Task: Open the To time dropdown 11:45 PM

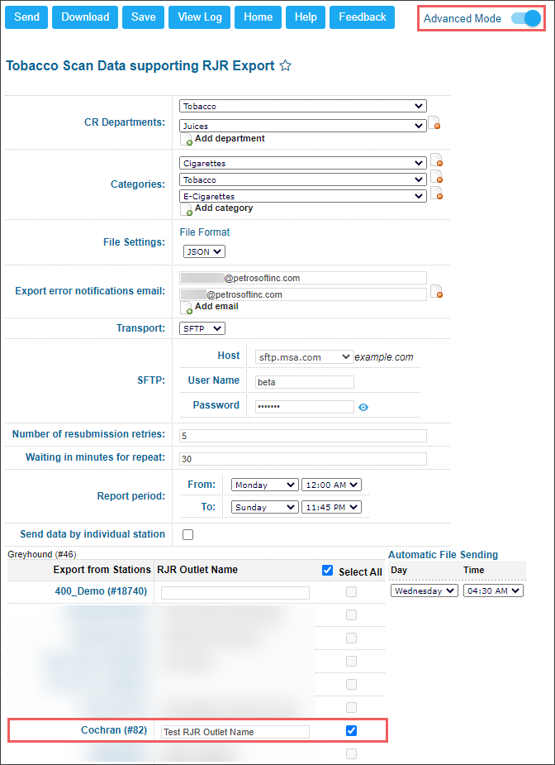Action: pos(331,507)
